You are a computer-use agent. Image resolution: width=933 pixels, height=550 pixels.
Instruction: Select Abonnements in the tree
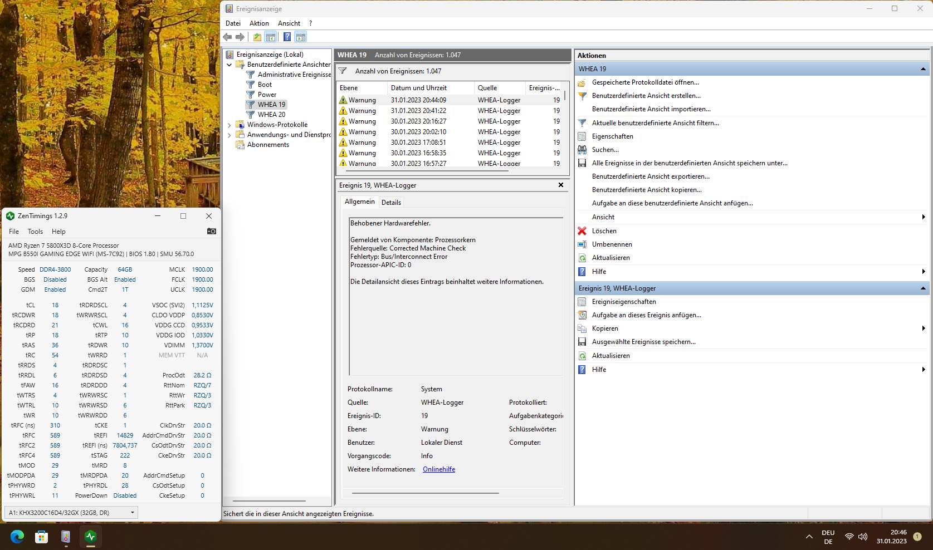tap(268, 145)
